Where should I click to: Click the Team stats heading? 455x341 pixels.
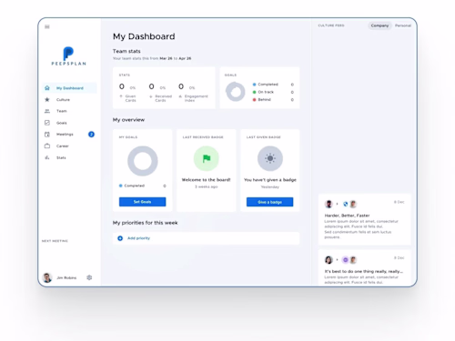click(126, 51)
